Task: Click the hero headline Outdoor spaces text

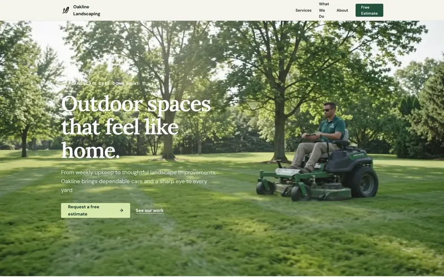Action: 136,127
